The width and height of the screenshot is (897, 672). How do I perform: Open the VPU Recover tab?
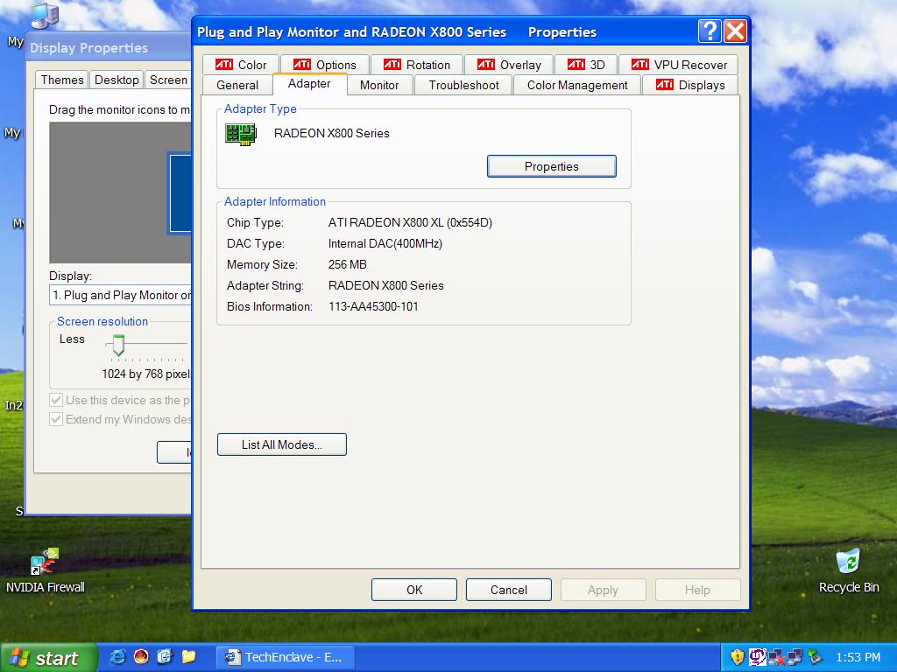679,65
